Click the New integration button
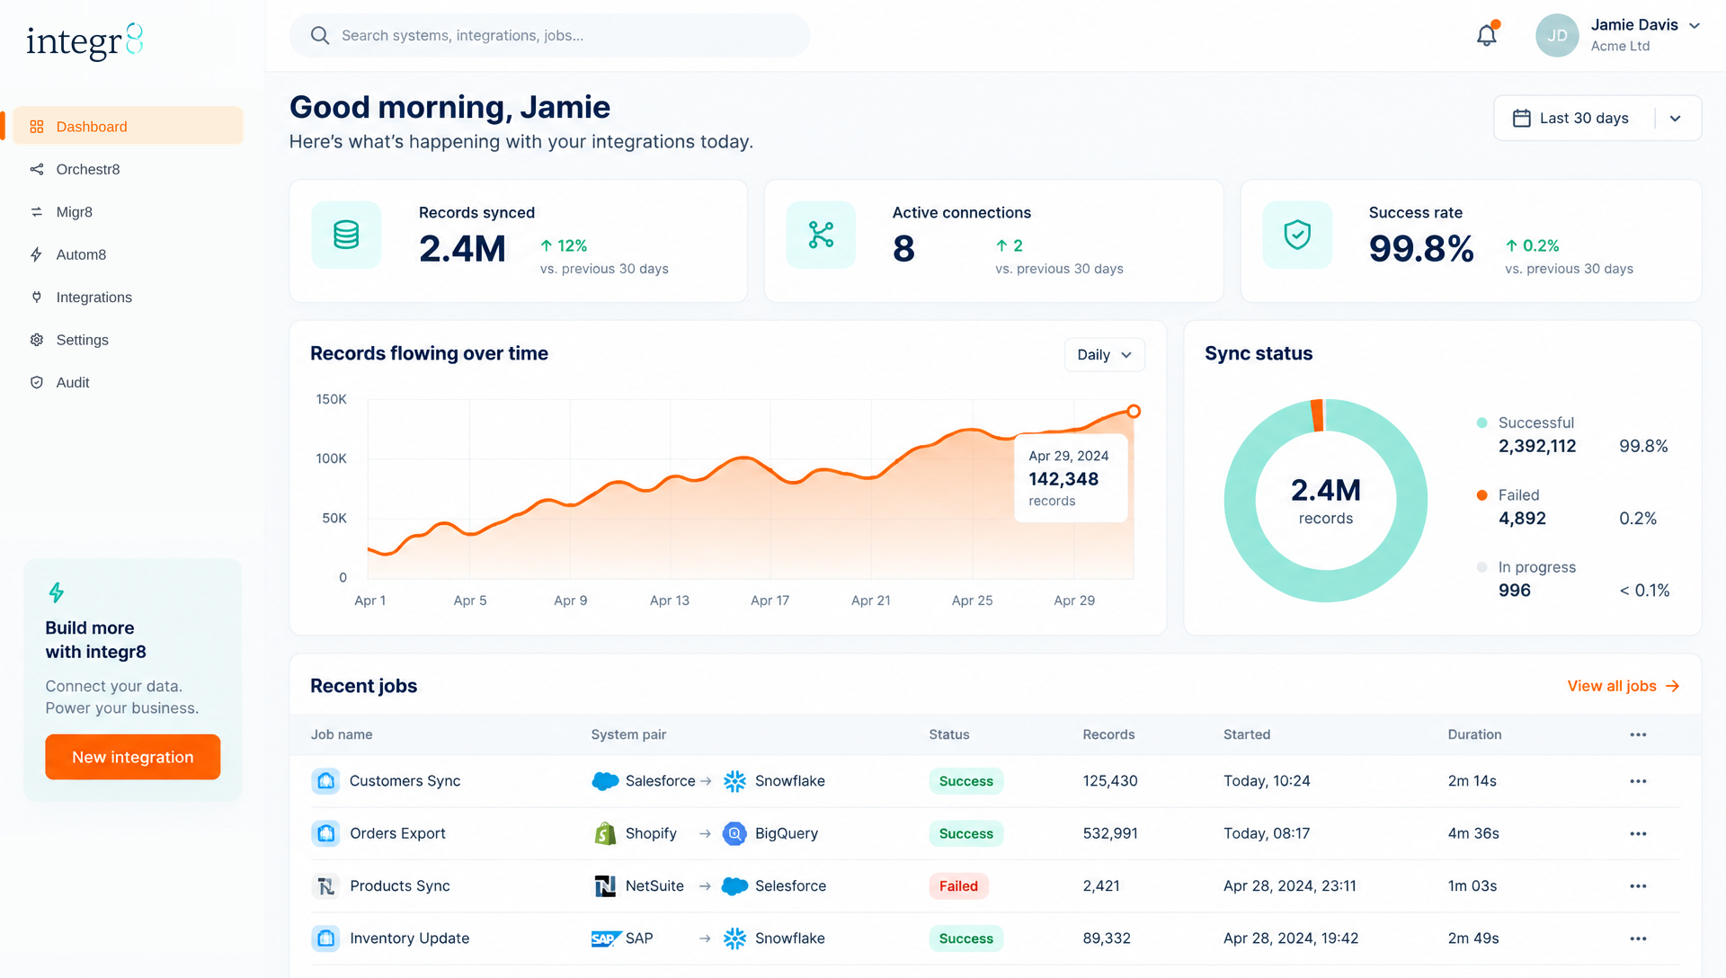1726x978 pixels. pyautogui.click(x=133, y=757)
